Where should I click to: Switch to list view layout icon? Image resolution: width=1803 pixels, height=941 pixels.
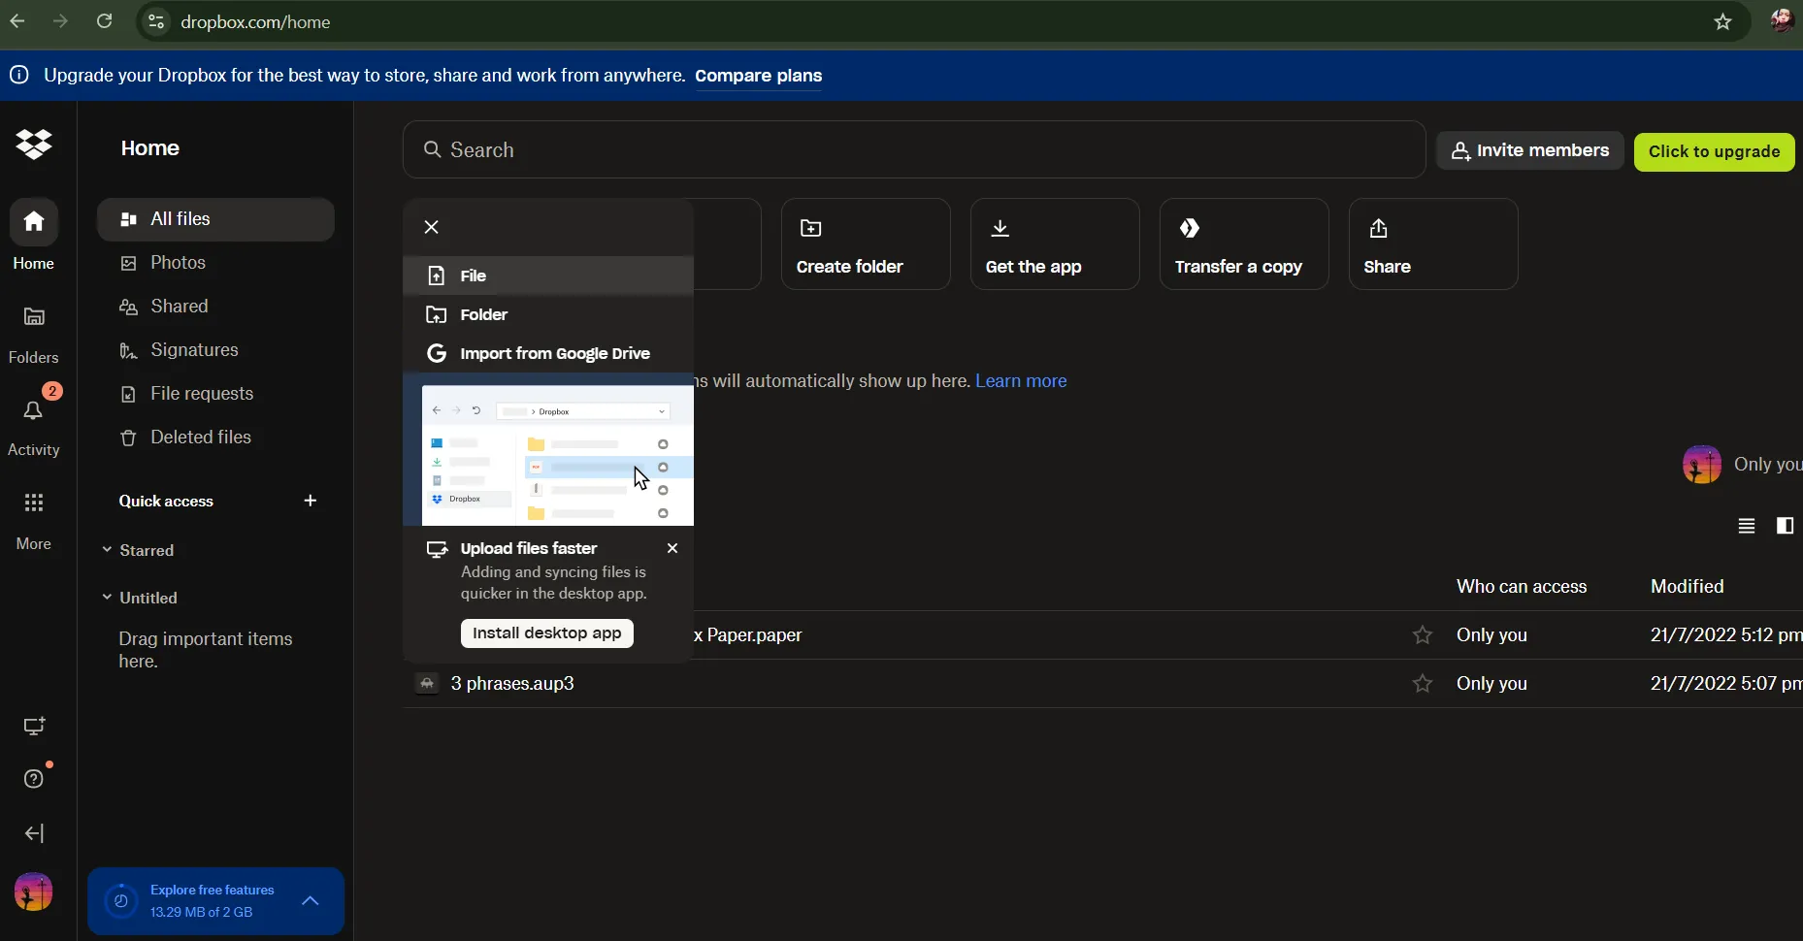coord(1747,526)
